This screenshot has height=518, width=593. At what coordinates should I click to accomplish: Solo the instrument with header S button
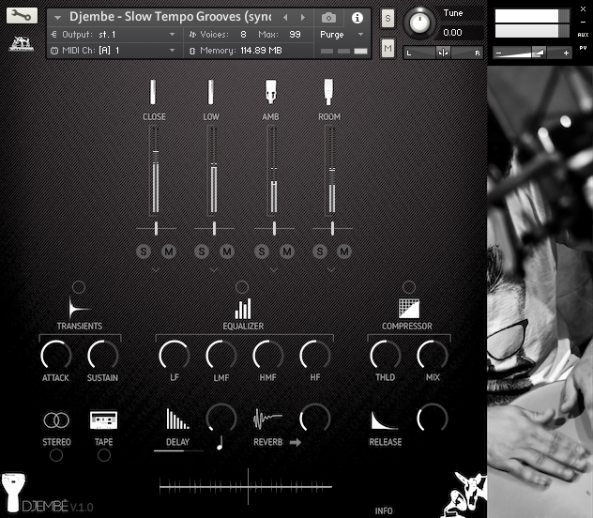tap(388, 18)
